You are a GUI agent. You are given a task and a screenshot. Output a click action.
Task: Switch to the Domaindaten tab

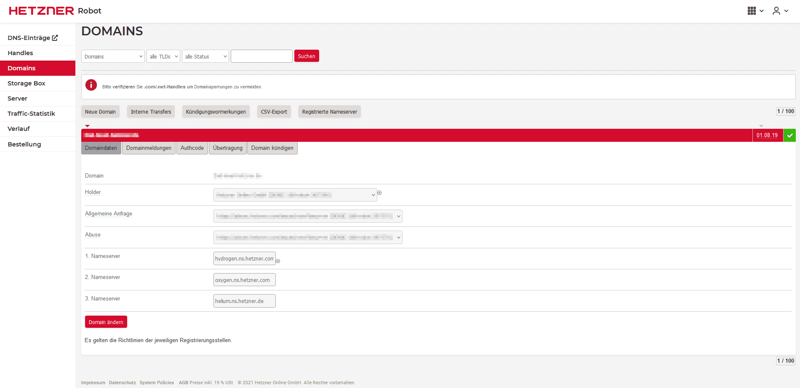(x=101, y=148)
